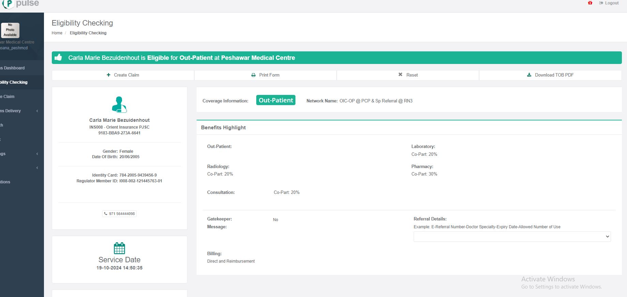Click the Service Date calendar icon
The width and height of the screenshot is (627, 297).
(119, 248)
